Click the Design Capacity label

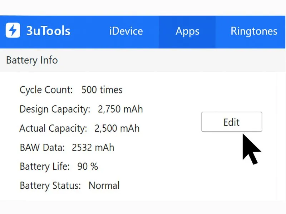click(55, 109)
